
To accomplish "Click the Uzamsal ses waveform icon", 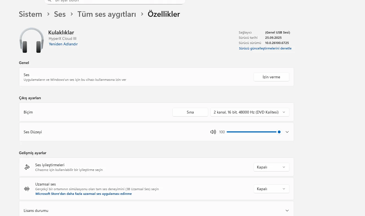I will [27, 189].
